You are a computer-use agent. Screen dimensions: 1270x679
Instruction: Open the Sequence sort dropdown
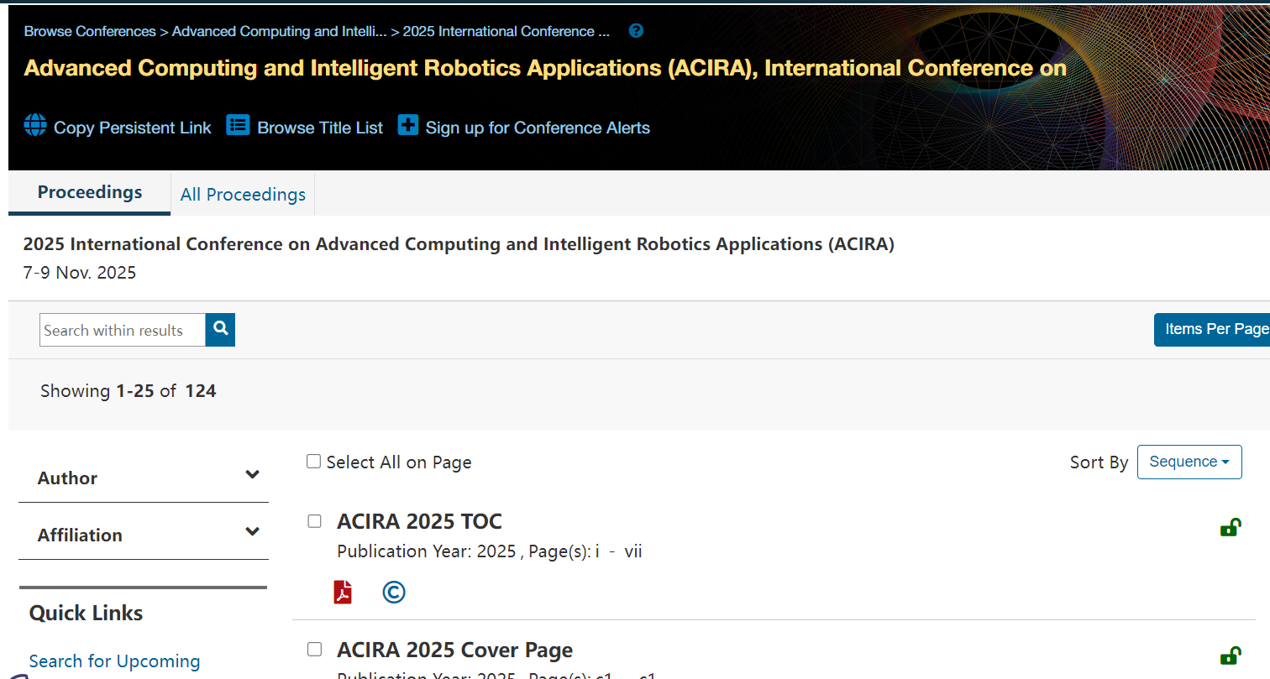[1189, 462]
